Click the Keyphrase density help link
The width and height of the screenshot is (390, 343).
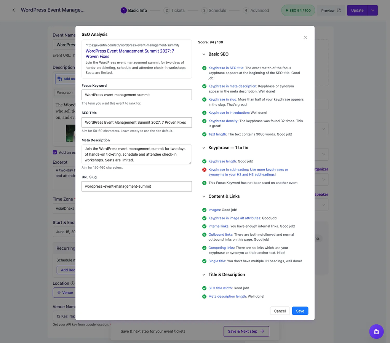tap(223, 121)
